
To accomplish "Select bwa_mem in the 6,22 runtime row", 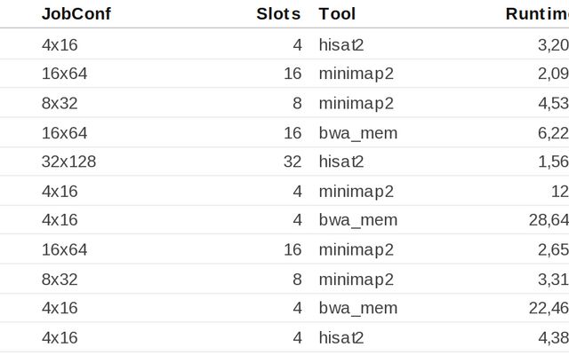I will [x=357, y=133].
